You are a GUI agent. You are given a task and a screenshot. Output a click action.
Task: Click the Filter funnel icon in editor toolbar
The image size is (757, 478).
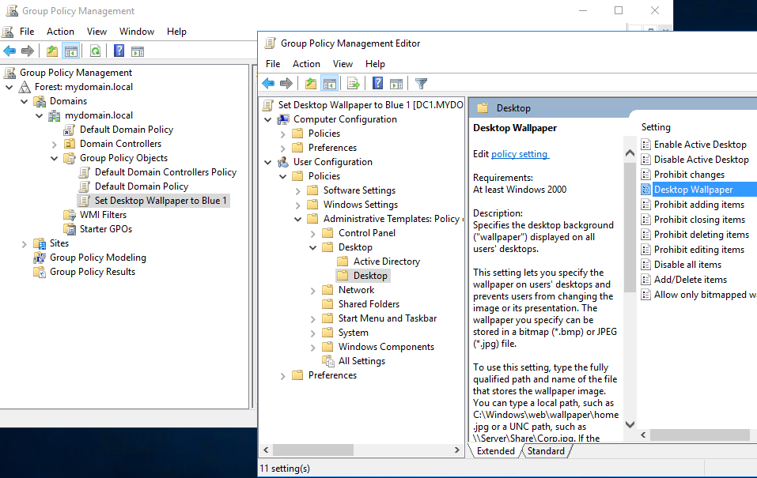(x=421, y=83)
